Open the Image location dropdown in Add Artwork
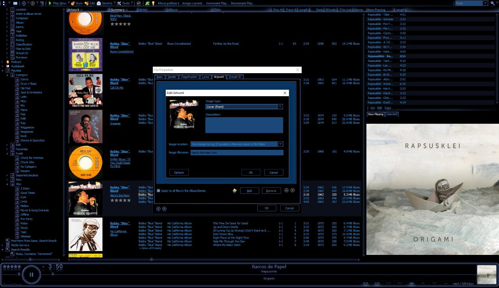The height and width of the screenshot is (288, 499). pos(280,144)
